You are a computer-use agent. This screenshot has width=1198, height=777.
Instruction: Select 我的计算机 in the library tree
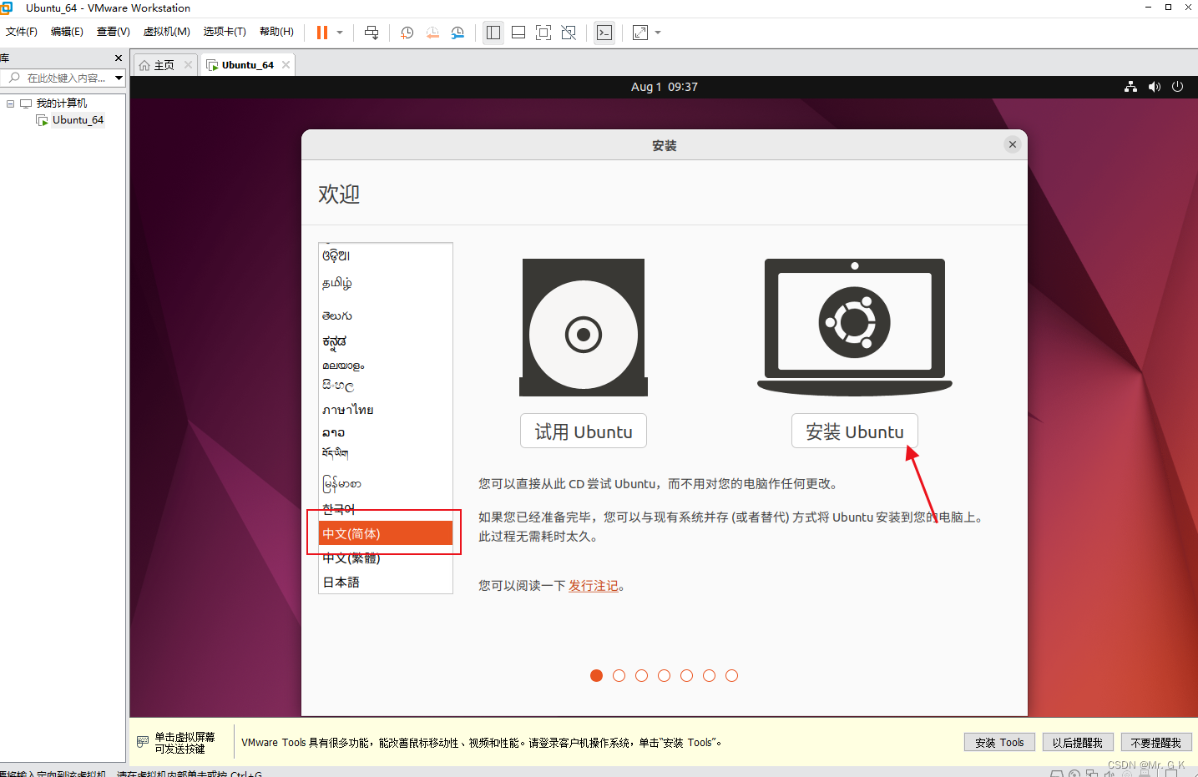click(x=61, y=103)
